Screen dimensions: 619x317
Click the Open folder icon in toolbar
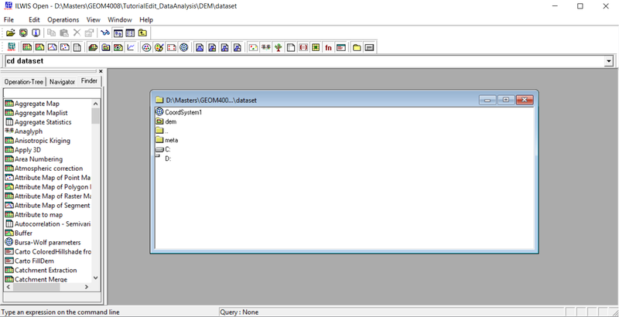[10, 33]
